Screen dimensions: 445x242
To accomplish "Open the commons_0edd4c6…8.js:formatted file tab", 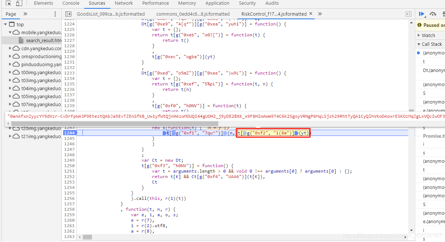I will pos(193,14).
